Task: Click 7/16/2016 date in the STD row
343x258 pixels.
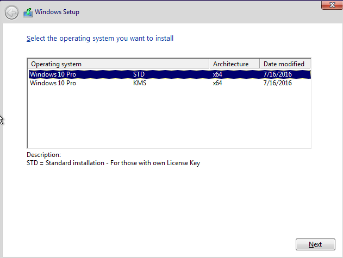Action: click(x=277, y=74)
